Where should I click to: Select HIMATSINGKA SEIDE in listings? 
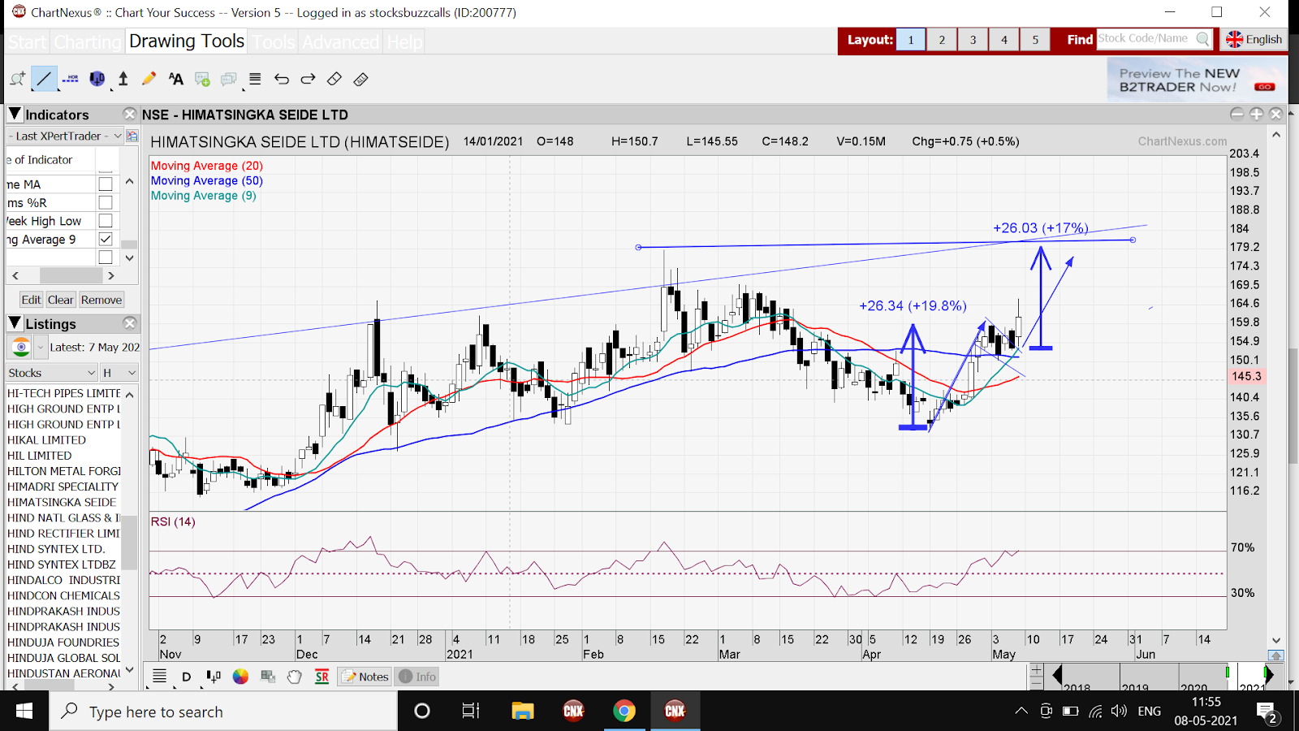tap(62, 502)
